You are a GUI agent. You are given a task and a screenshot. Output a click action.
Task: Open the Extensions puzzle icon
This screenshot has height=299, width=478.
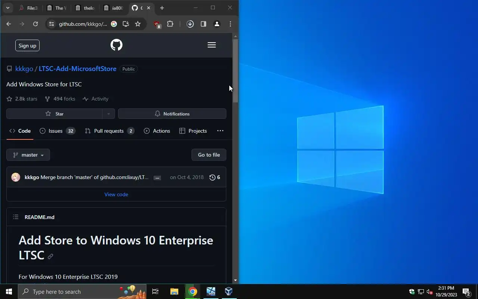(170, 24)
